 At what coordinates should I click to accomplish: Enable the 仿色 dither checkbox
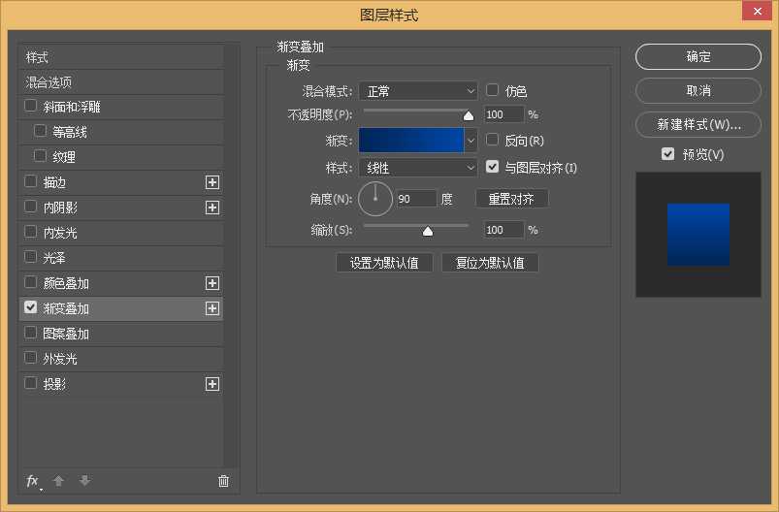tap(493, 90)
